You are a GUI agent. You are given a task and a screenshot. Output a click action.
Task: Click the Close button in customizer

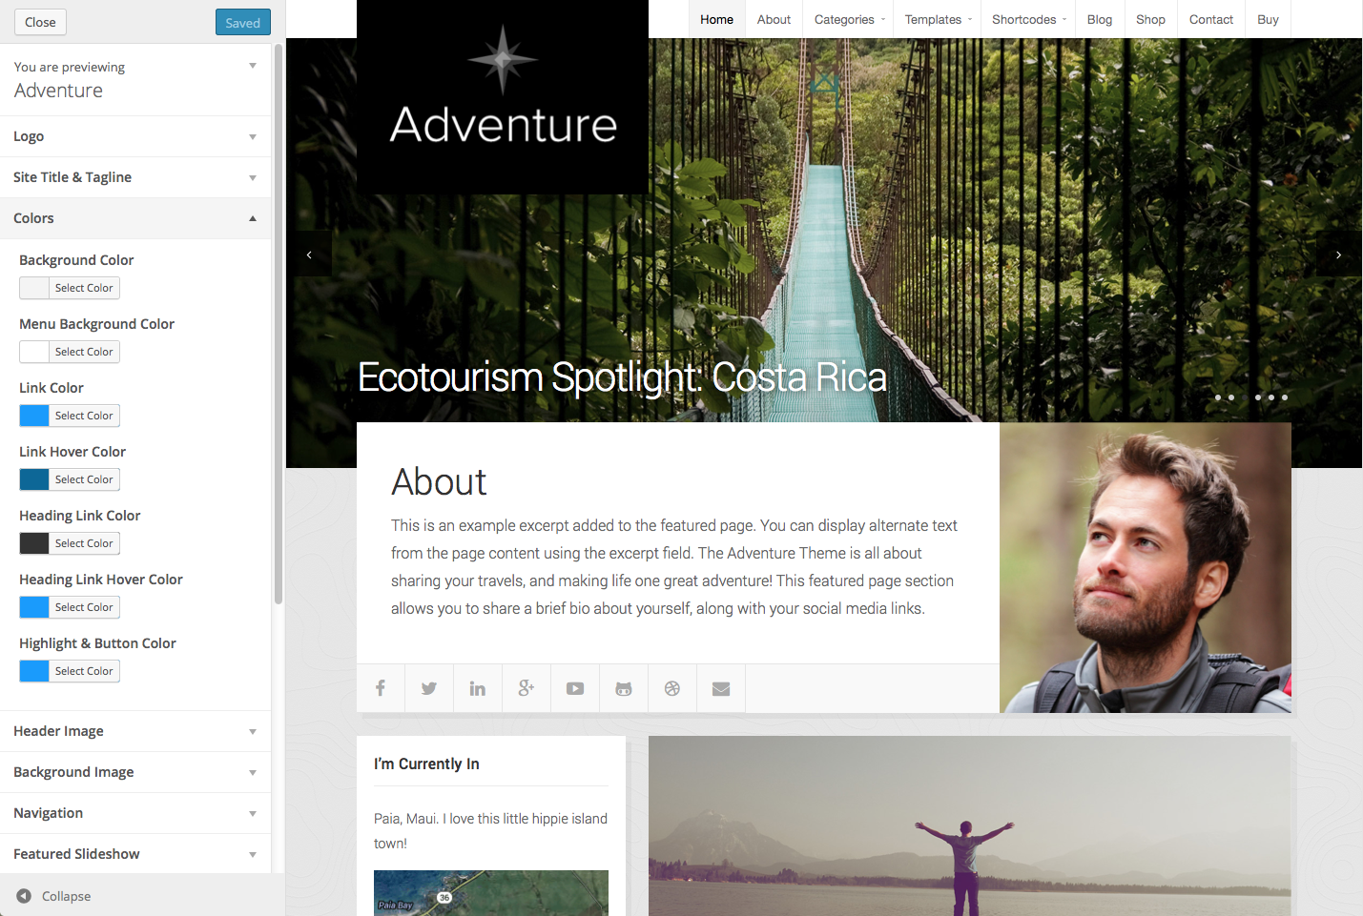point(40,22)
